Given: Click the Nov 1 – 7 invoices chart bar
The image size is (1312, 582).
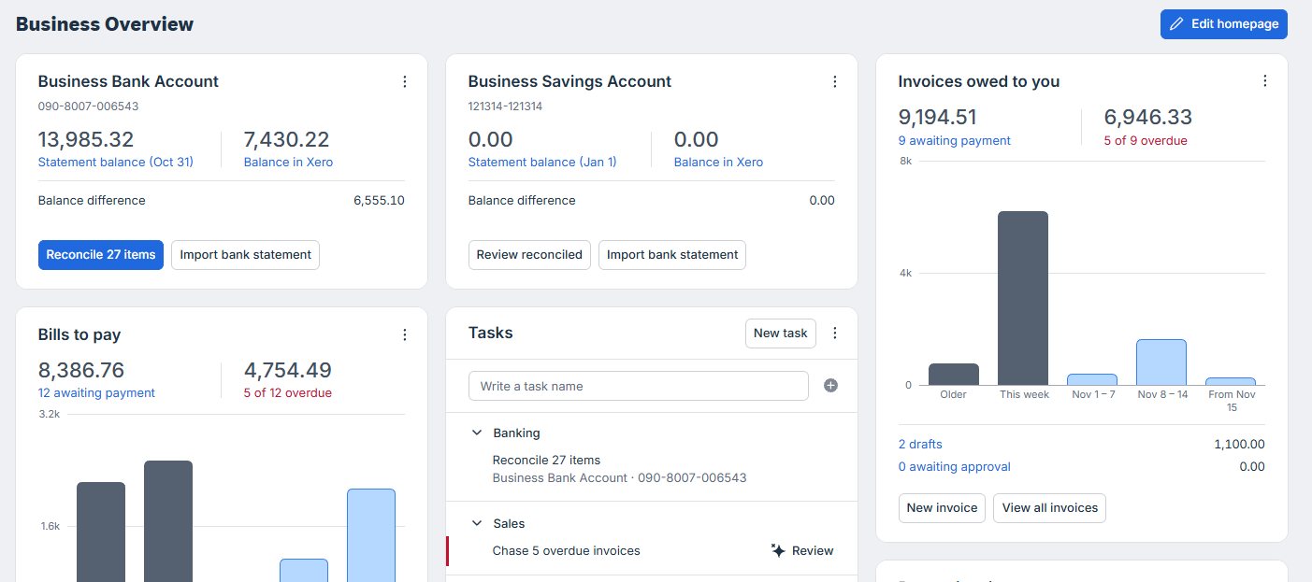Looking at the screenshot, I should [x=1092, y=379].
